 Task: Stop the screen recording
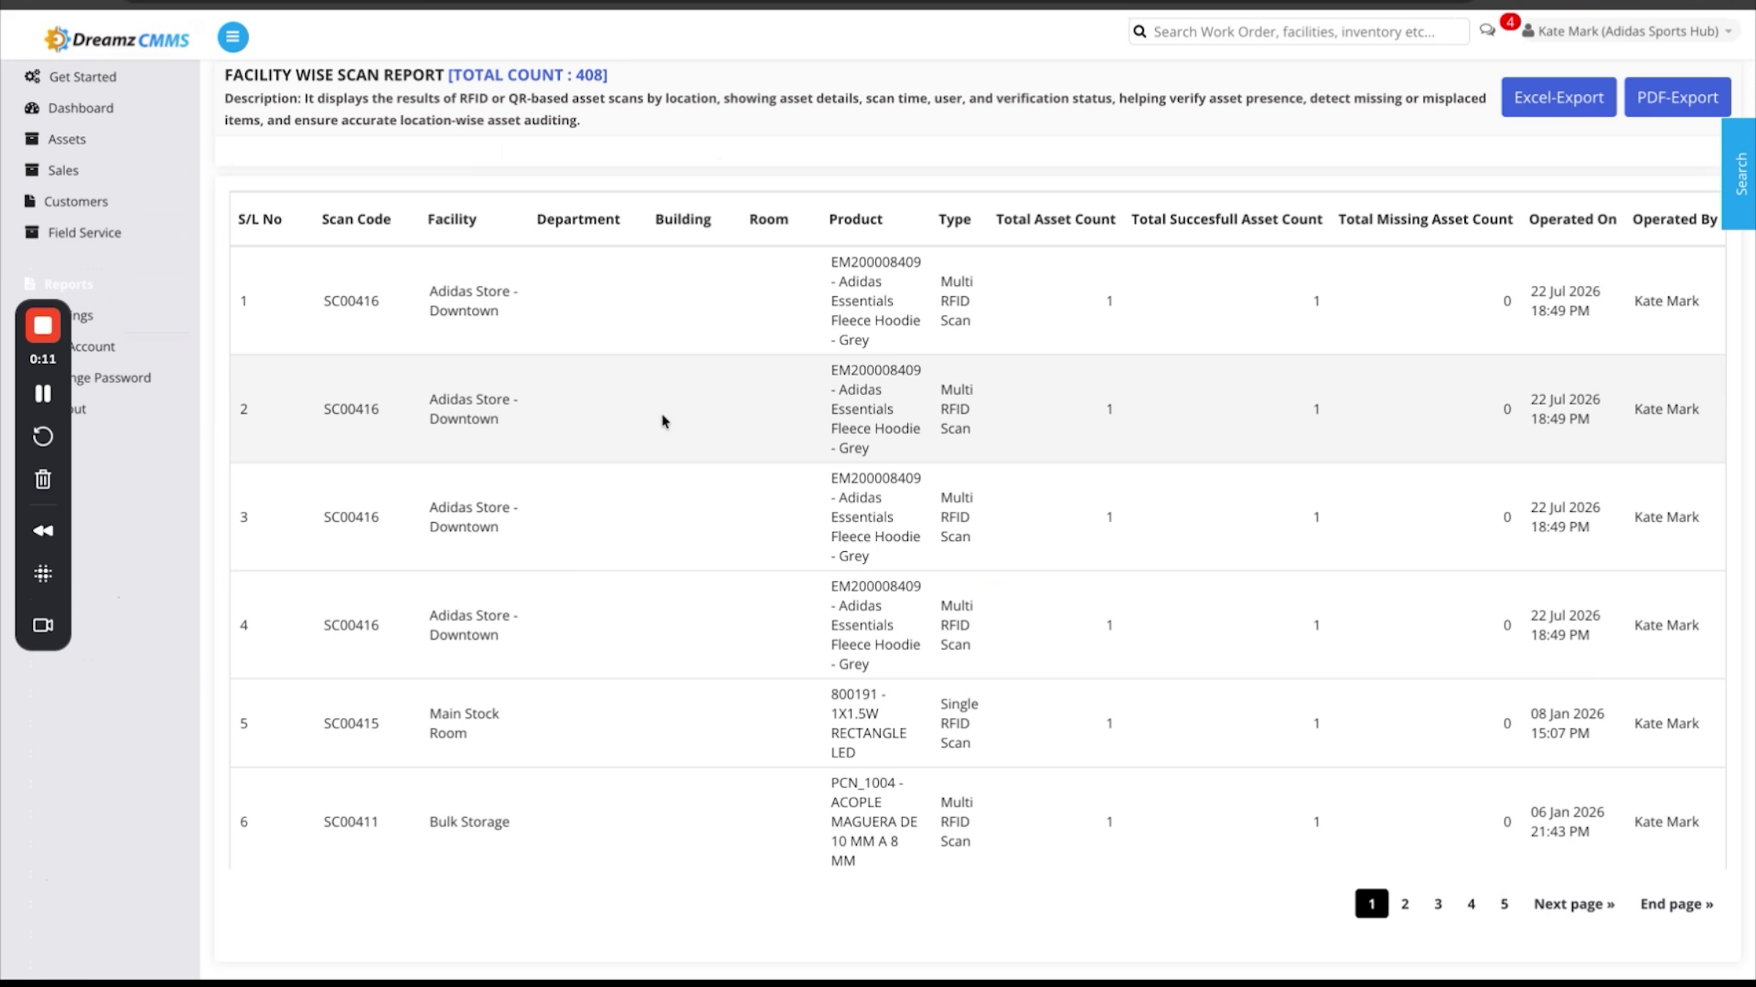43,325
